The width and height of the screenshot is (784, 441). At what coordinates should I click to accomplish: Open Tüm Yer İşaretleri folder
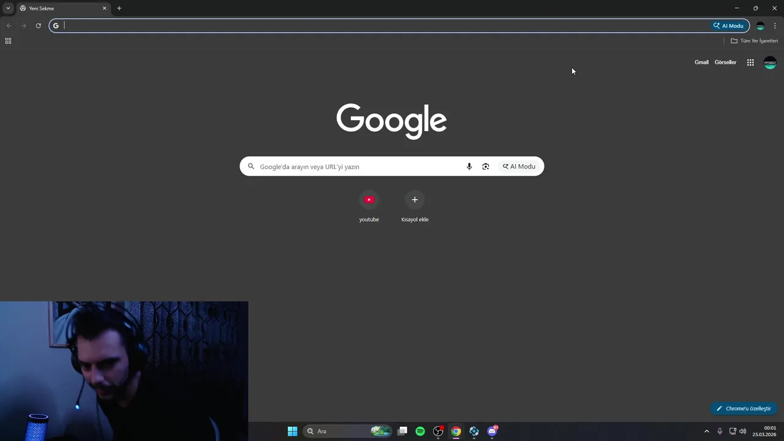click(x=754, y=41)
